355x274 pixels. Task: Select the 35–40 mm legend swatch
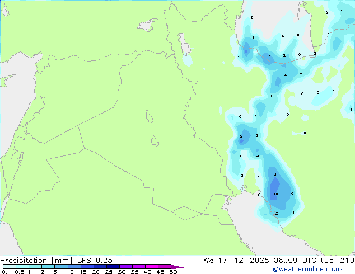coord(139,267)
